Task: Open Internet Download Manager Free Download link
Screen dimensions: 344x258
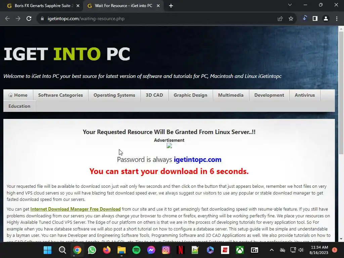Action: click(x=76, y=209)
